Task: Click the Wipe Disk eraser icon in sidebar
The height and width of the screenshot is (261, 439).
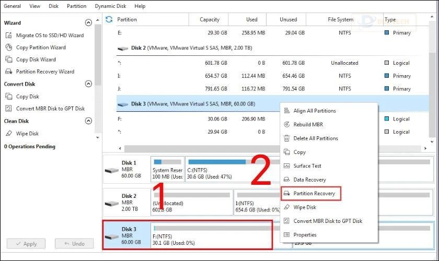Action: coord(9,134)
